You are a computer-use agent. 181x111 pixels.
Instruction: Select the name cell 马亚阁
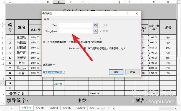(x=21, y=53)
